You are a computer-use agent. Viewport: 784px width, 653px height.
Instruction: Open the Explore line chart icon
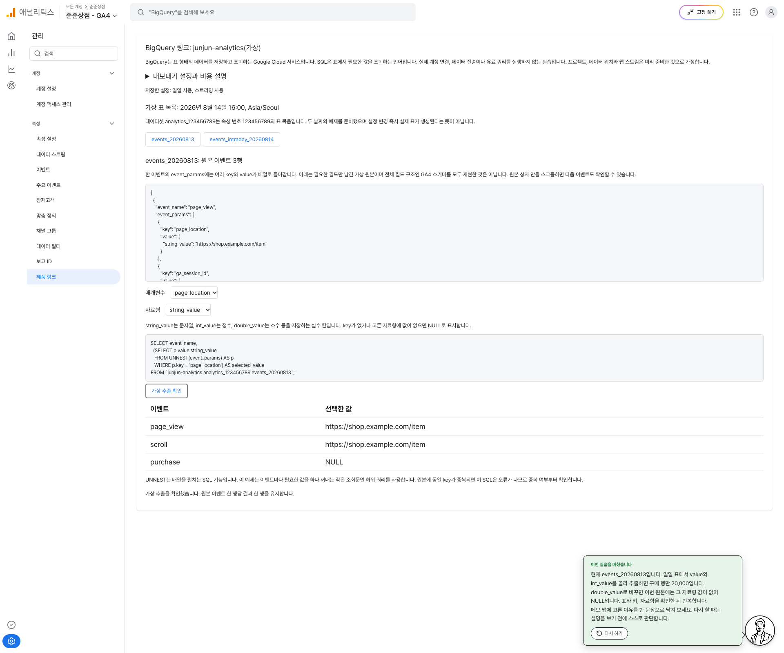11,69
